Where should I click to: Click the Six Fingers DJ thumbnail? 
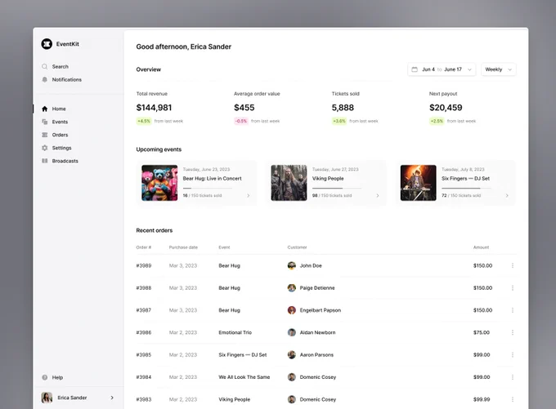coord(419,183)
